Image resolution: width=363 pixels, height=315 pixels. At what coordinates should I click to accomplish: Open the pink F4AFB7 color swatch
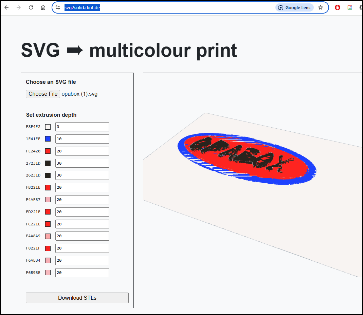[x=48, y=200]
